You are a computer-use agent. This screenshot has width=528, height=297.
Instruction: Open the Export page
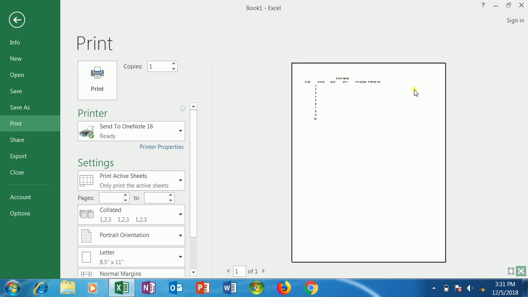(30, 156)
